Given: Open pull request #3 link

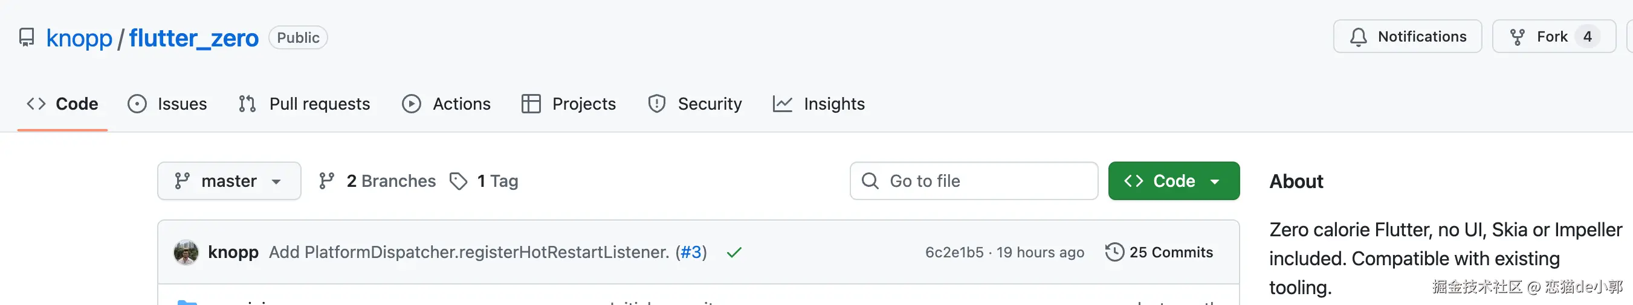Looking at the screenshot, I should (691, 253).
